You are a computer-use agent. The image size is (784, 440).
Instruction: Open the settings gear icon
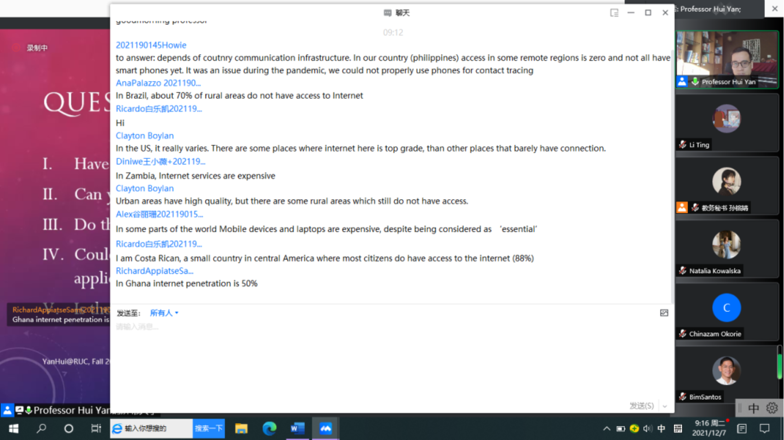click(772, 408)
